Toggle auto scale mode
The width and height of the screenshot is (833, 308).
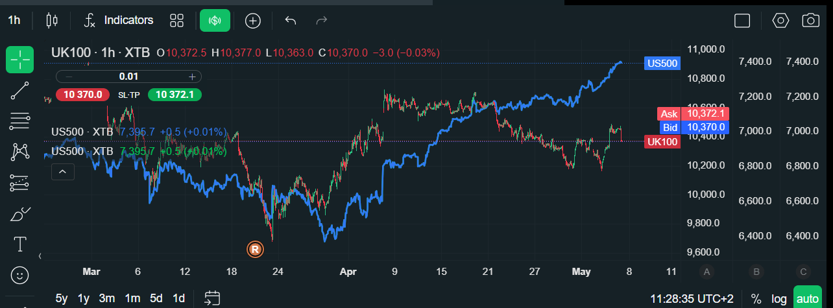(808, 298)
